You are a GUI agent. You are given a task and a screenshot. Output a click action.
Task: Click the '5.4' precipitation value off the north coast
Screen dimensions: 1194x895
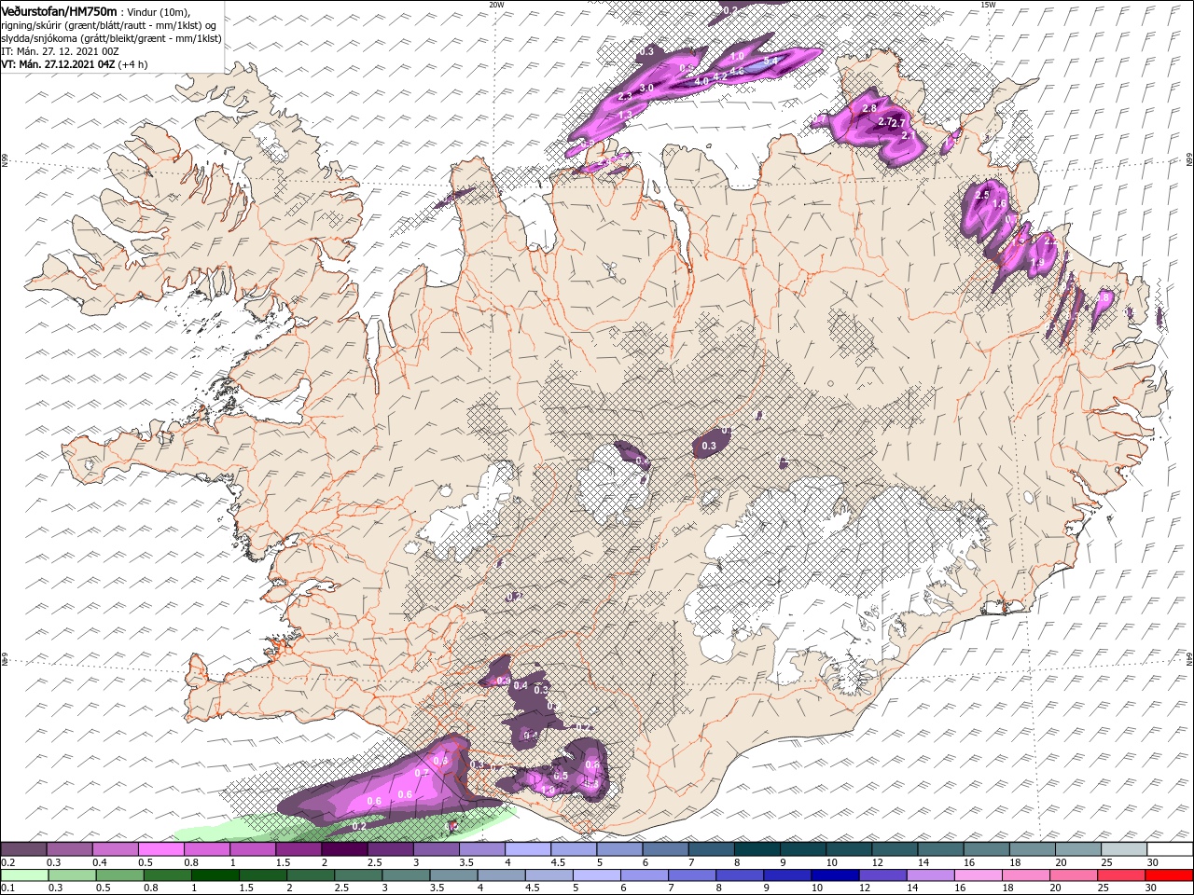tap(771, 61)
